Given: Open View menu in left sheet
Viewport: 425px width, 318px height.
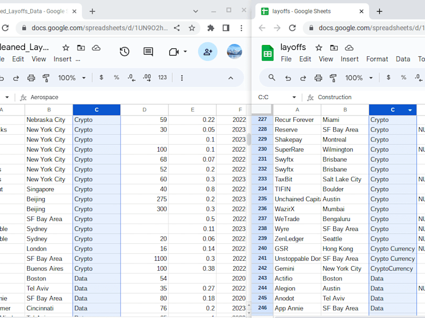Looking at the screenshot, I should coord(39,59).
